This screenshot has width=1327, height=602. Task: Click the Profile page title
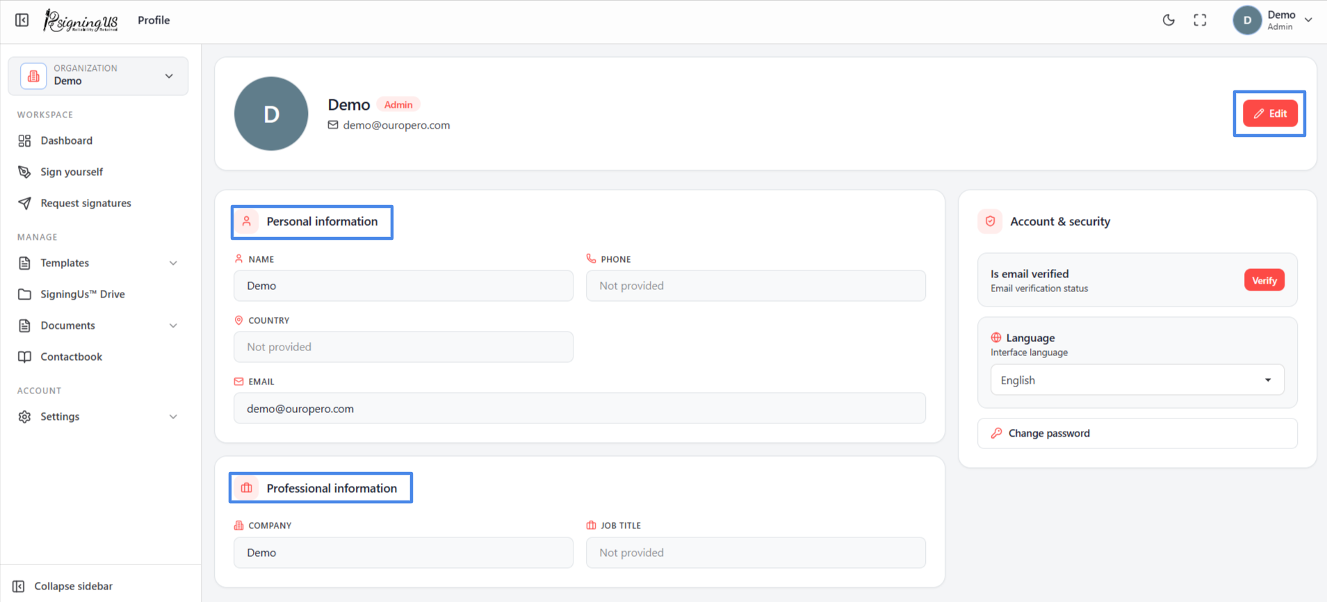pos(154,20)
